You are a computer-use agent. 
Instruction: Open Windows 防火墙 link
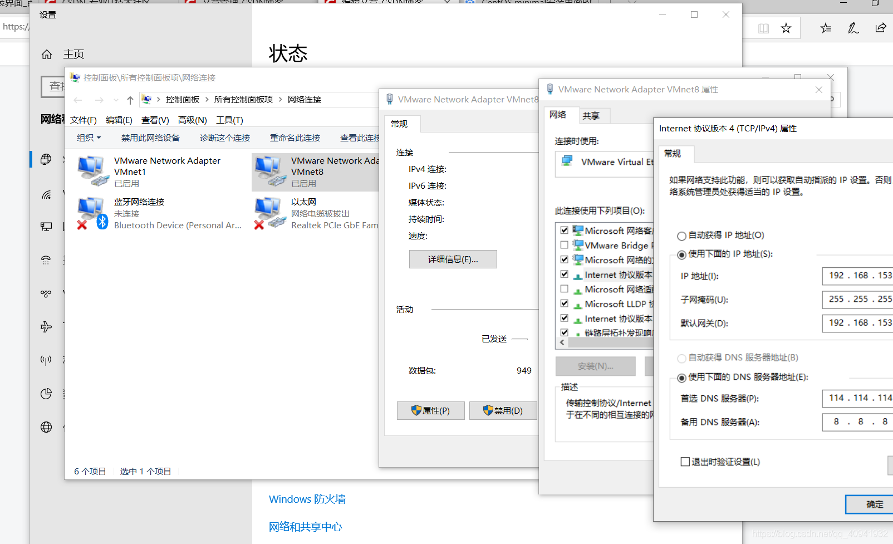[307, 499]
